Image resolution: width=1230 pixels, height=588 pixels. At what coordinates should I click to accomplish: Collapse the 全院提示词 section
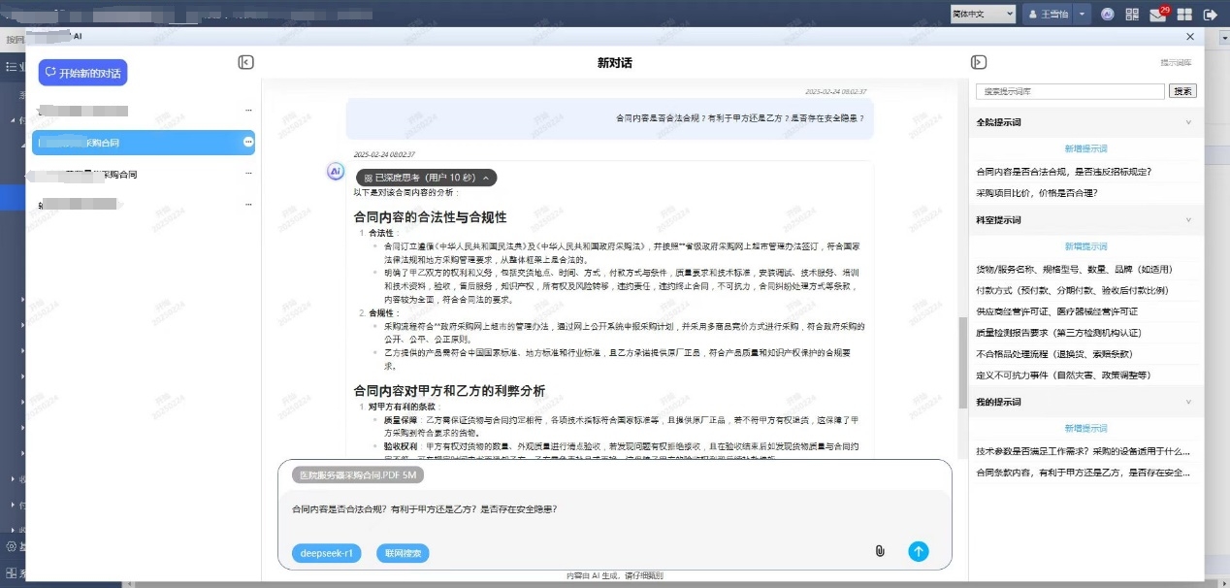pyautogui.click(x=1188, y=122)
